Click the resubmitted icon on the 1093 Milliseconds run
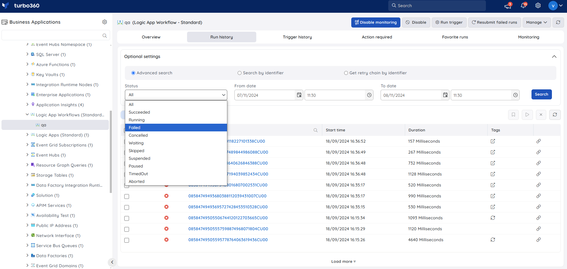567x269 pixels. pos(493,218)
